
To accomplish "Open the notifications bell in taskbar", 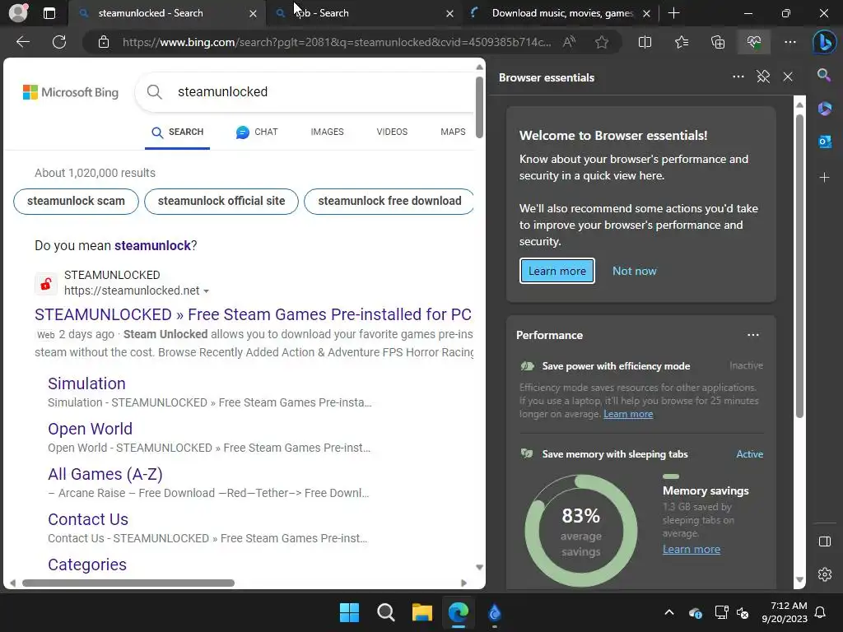I will [x=820, y=612].
